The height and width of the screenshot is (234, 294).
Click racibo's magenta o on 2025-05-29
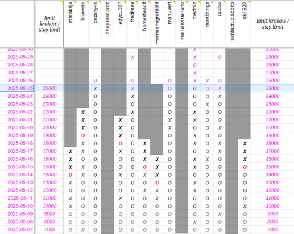point(220,57)
